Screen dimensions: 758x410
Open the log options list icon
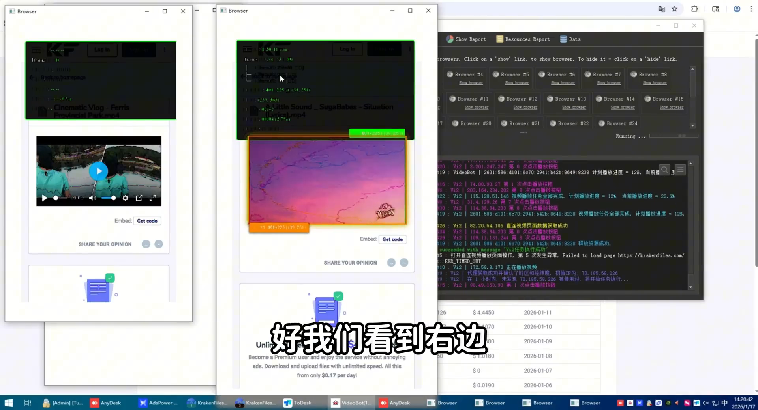click(x=680, y=170)
